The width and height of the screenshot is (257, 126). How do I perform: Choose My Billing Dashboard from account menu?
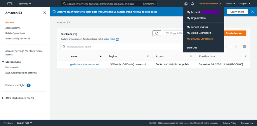199,33
